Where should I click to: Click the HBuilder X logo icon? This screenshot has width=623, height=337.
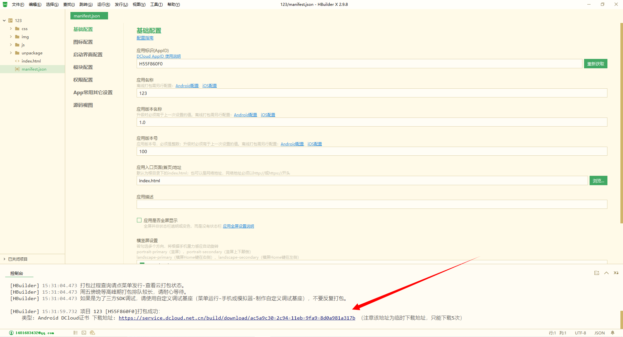click(x=5, y=4)
